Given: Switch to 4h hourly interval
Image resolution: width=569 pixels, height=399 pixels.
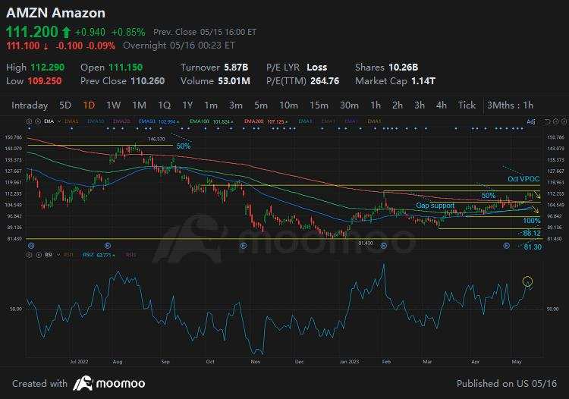Looking at the screenshot, I should 442,105.
